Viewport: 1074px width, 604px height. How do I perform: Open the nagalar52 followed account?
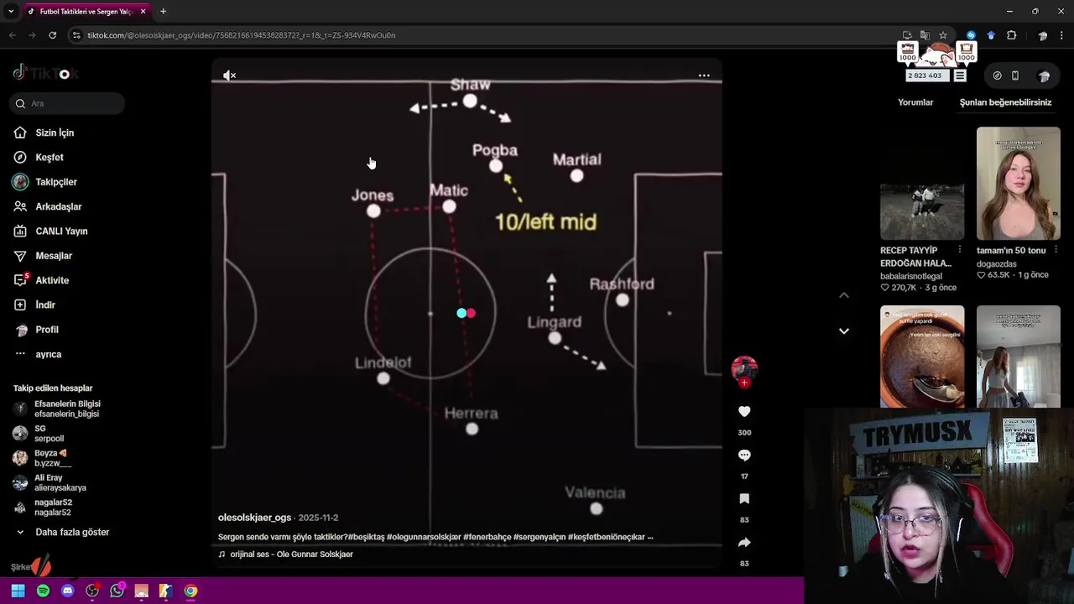click(52, 508)
